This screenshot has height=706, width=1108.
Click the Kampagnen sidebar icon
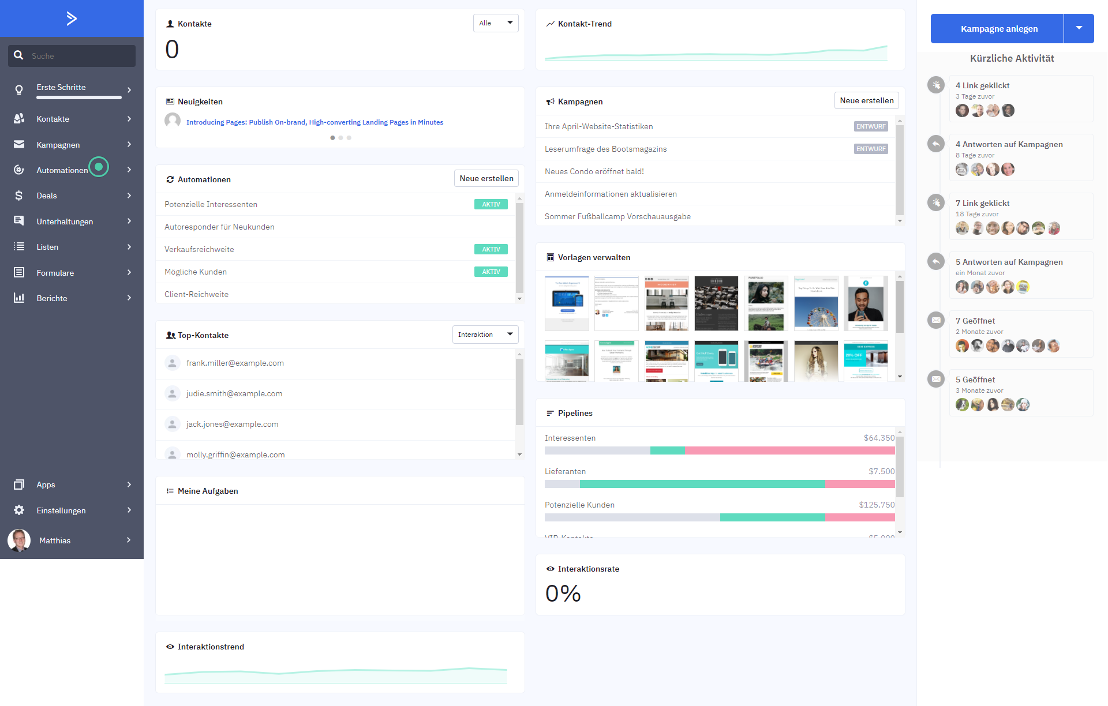coord(20,144)
